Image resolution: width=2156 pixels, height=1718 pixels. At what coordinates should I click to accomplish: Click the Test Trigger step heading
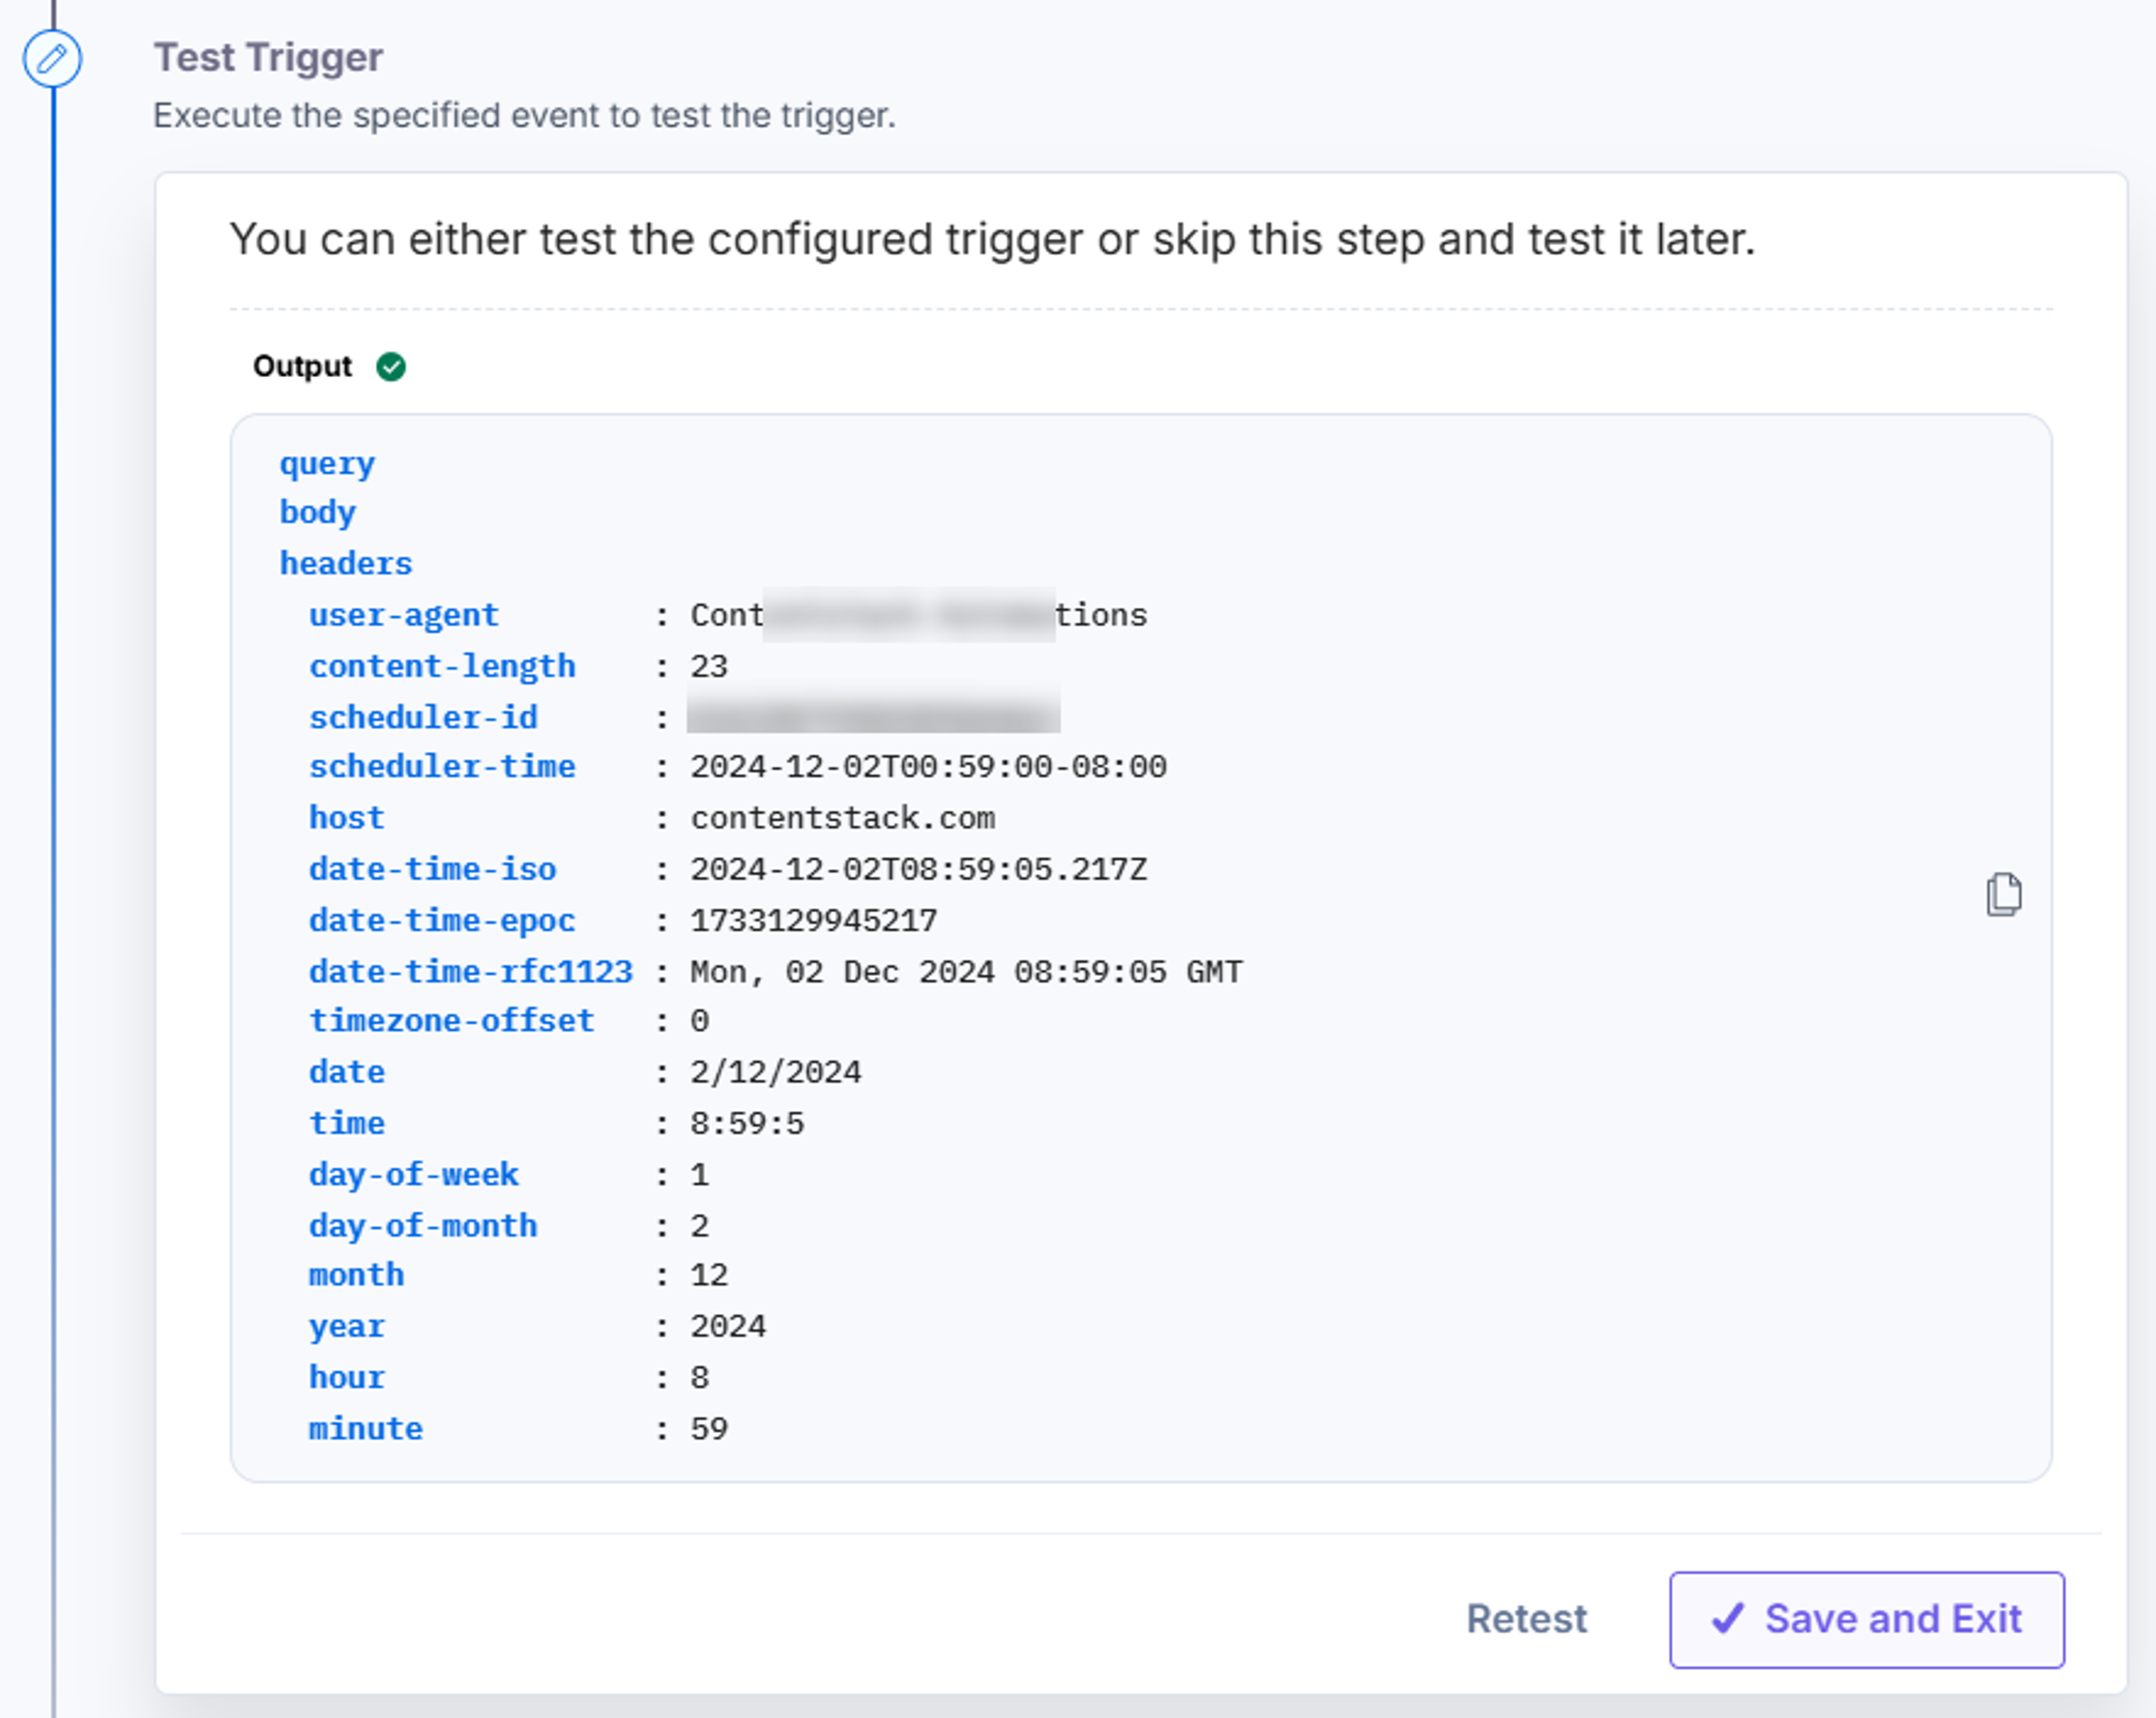point(268,57)
